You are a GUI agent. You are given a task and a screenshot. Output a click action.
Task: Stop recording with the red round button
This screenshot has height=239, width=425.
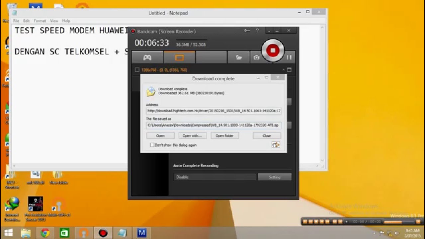[273, 50]
